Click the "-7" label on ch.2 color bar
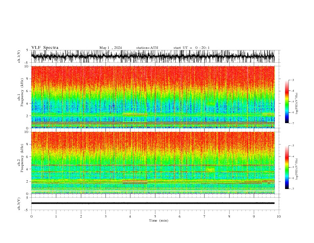The height and width of the screenshot is (243, 314). click(293, 189)
